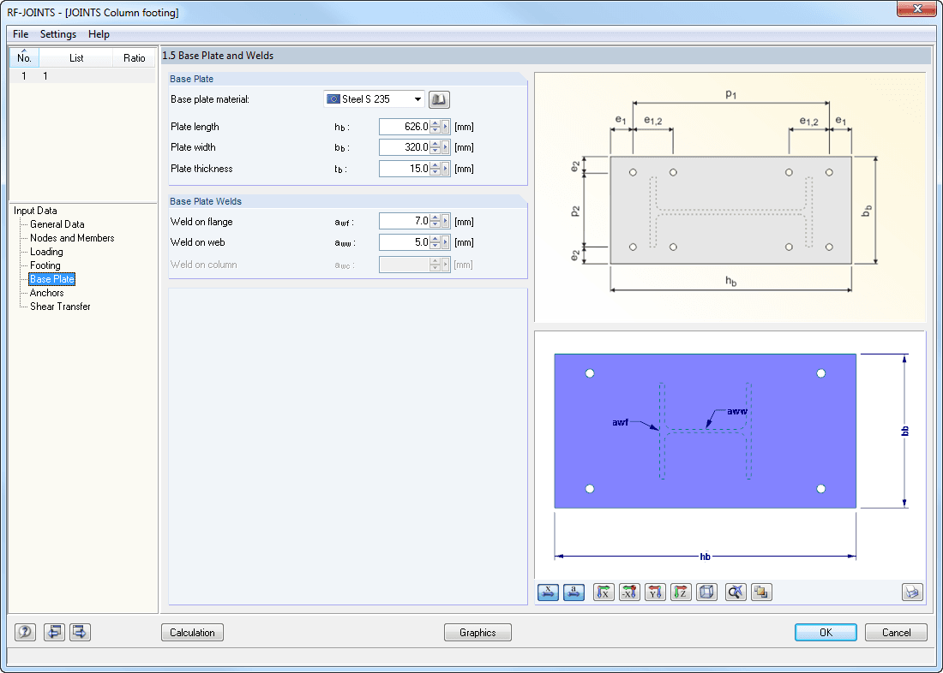Increase Weld on web value with up arrow

coord(435,239)
